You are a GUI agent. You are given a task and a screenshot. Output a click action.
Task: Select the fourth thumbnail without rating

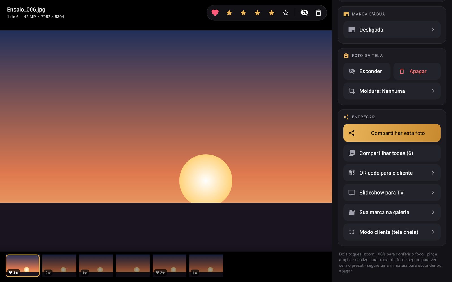pos(133,266)
